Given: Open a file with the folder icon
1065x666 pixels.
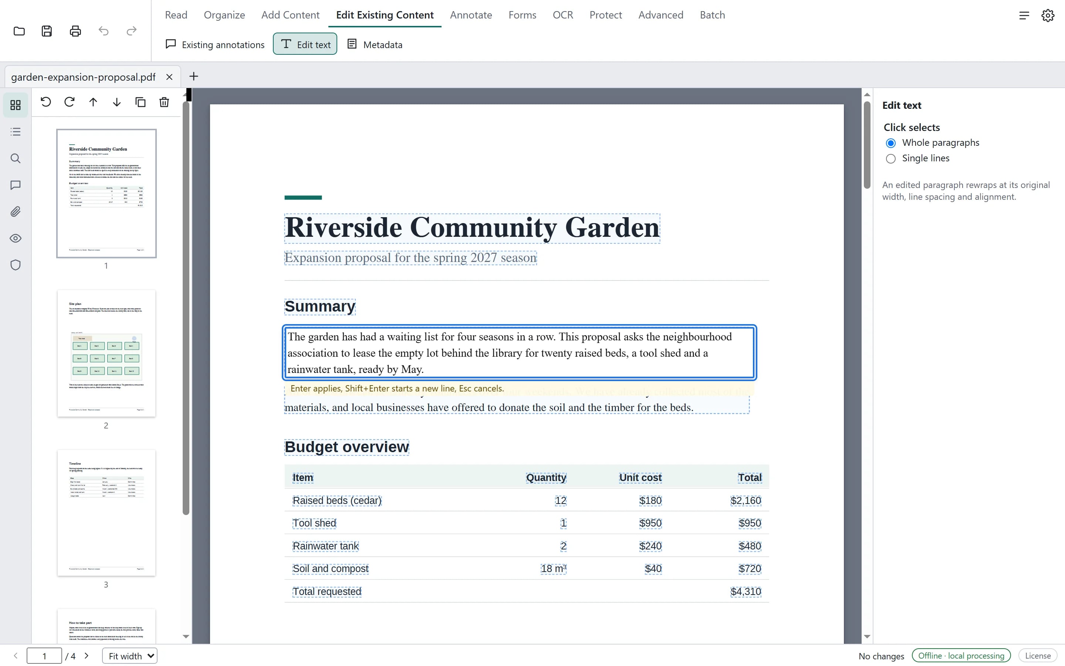Looking at the screenshot, I should click(19, 31).
